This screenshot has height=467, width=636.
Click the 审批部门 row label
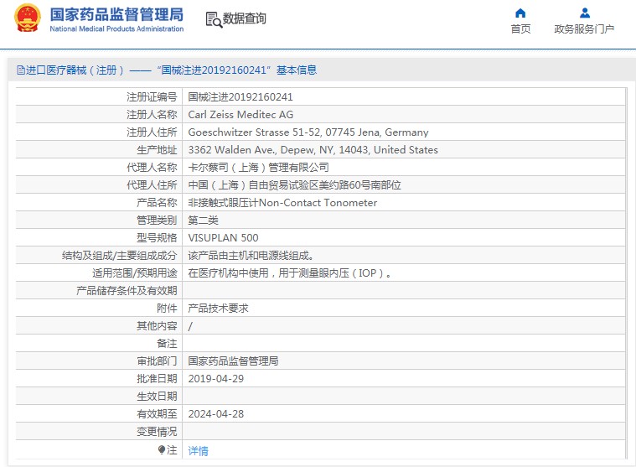[x=157, y=361]
